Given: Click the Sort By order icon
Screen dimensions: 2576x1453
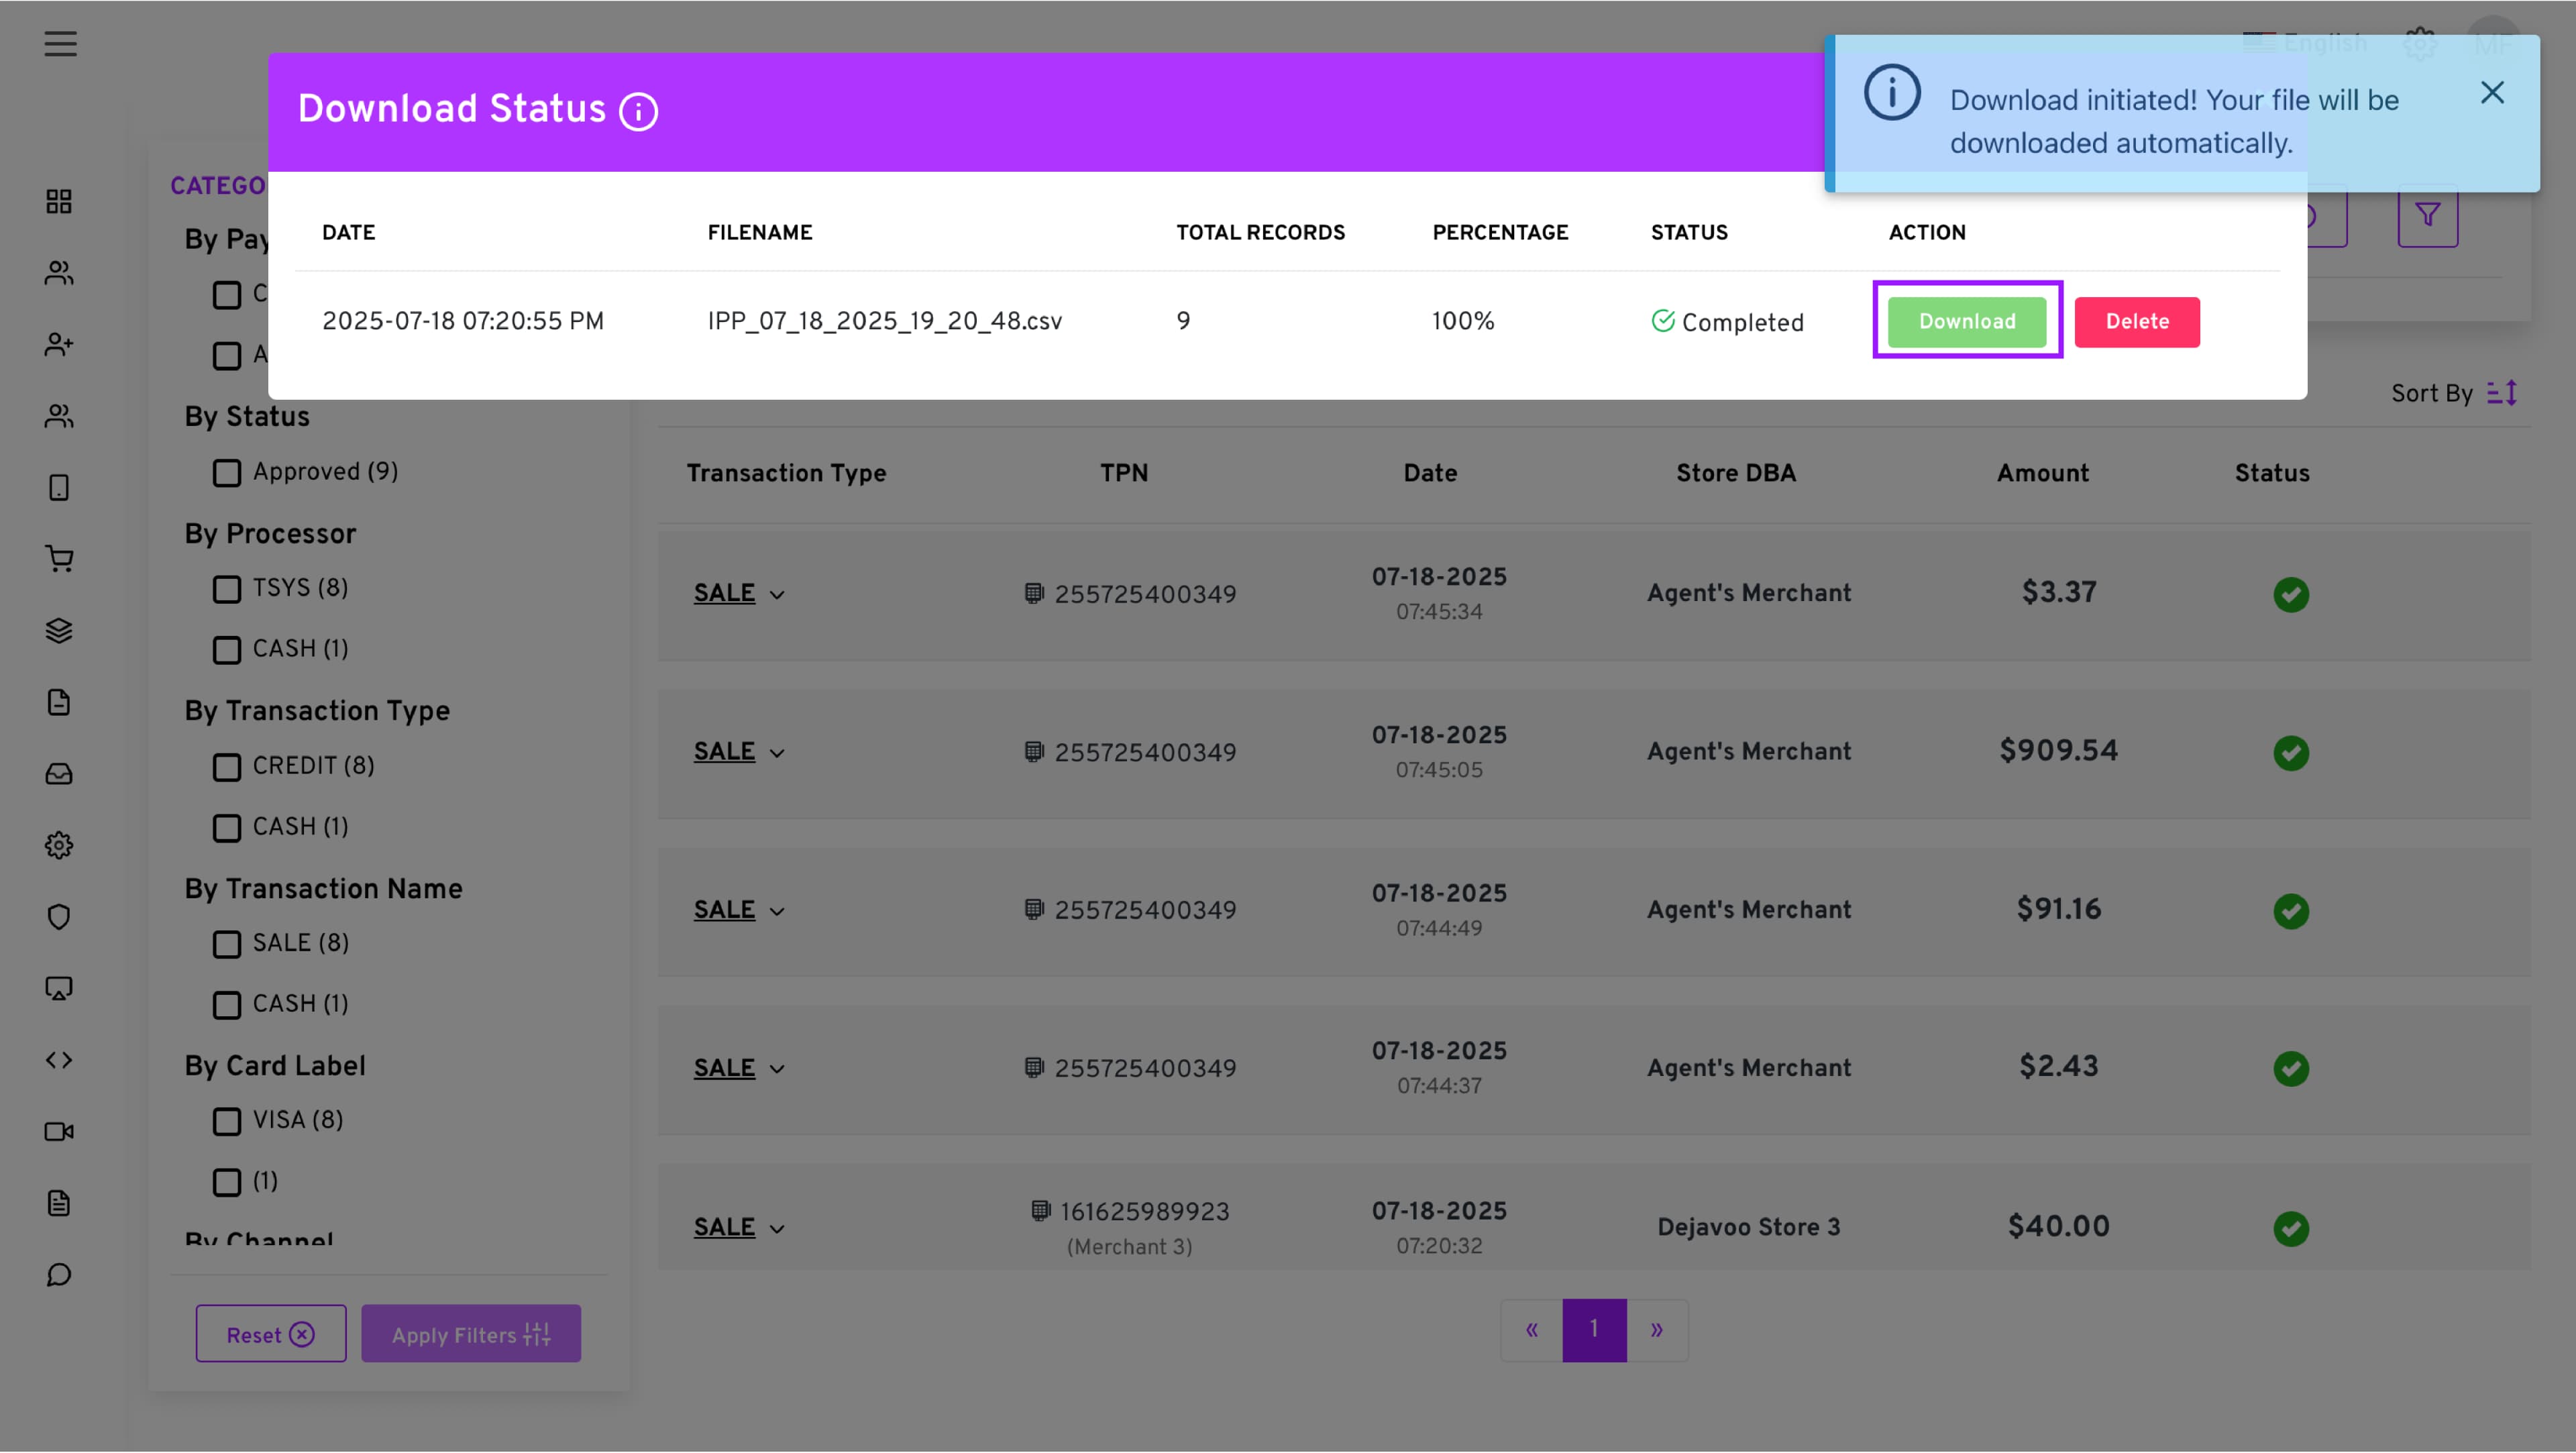Looking at the screenshot, I should click(x=2502, y=393).
